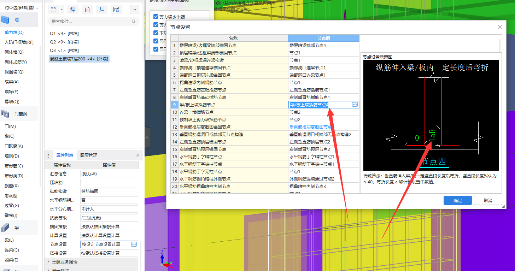This screenshot has width=515, height=271.
Task: Click the 名称 column header
Action: [x=233, y=38]
